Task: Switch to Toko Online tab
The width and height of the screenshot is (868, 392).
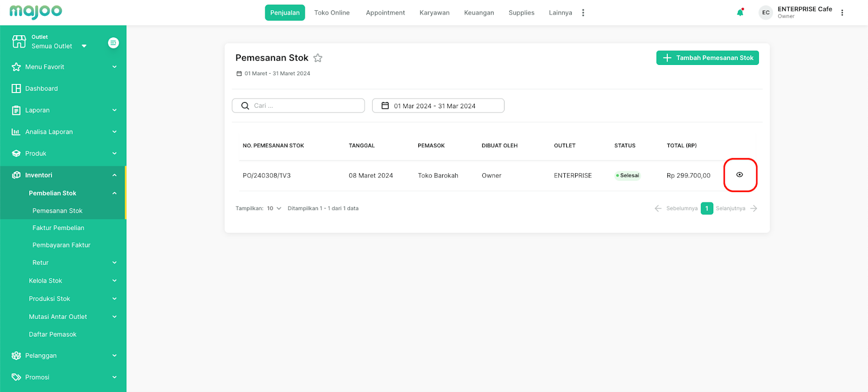Action: pyautogui.click(x=332, y=12)
